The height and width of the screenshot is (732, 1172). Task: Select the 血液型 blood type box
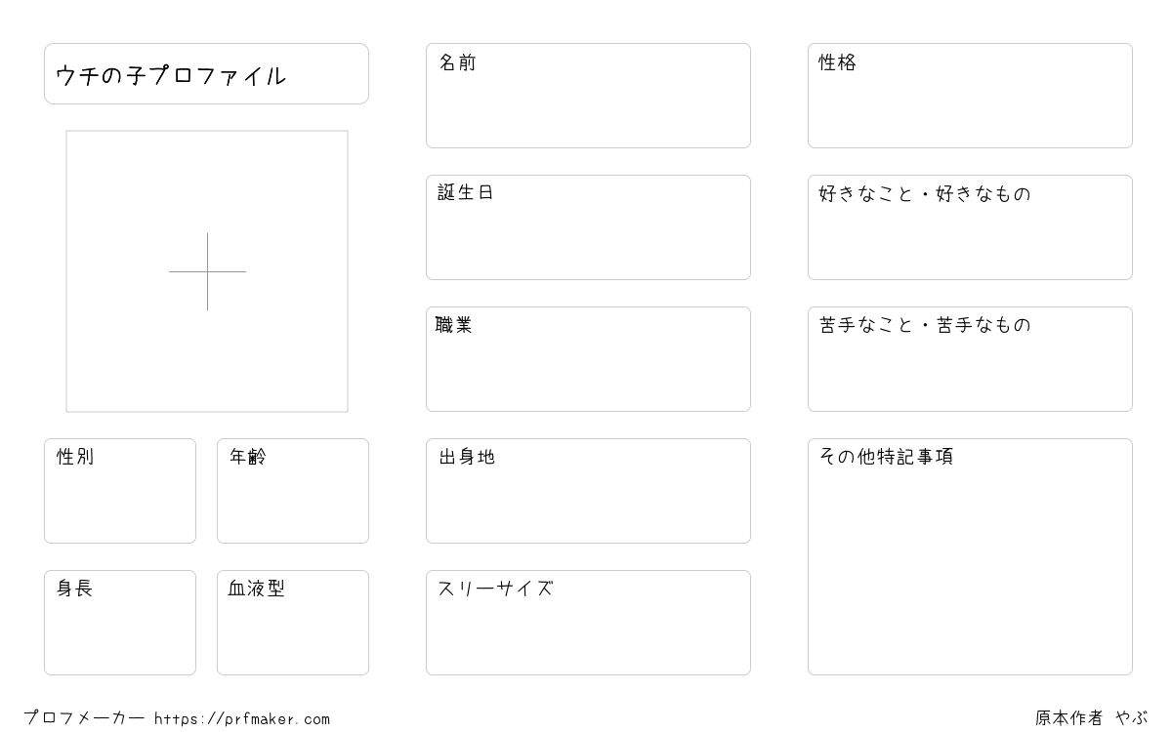tap(293, 623)
